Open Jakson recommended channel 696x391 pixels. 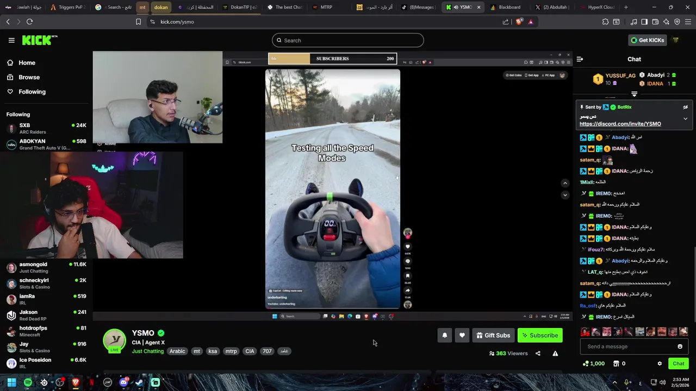coord(46,315)
